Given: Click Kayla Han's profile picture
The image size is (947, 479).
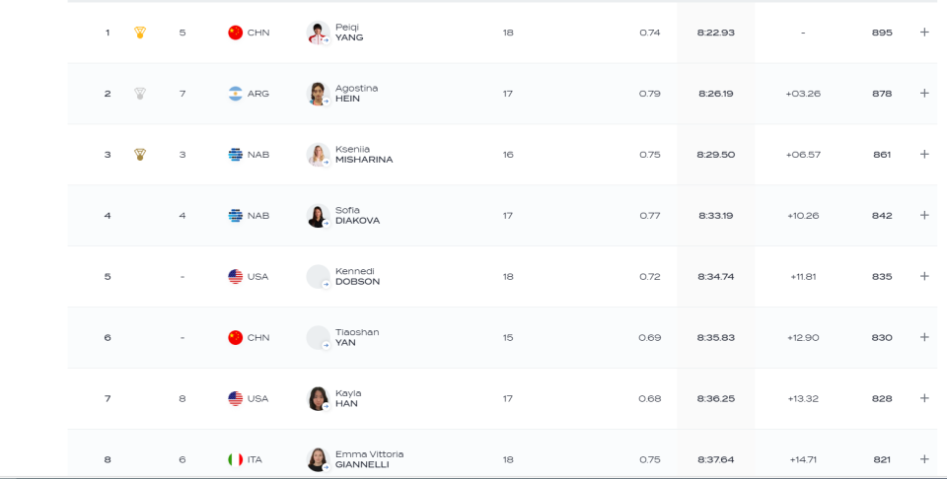Looking at the screenshot, I should 318,398.
